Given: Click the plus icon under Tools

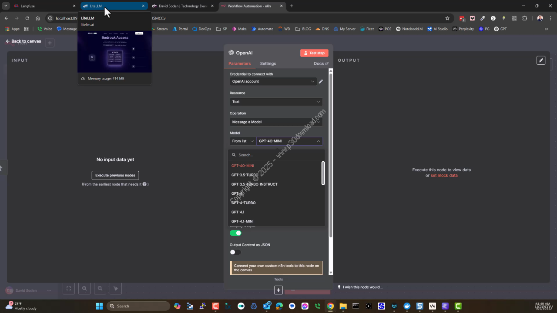Looking at the screenshot, I should (x=278, y=290).
